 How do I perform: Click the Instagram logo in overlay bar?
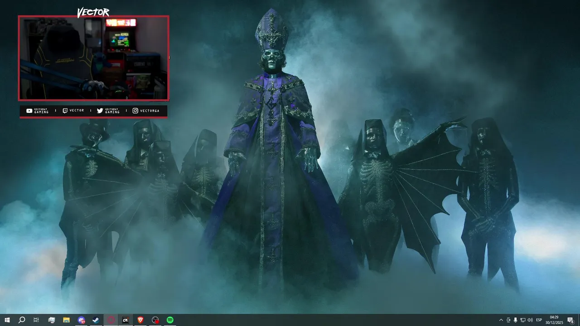tap(135, 110)
